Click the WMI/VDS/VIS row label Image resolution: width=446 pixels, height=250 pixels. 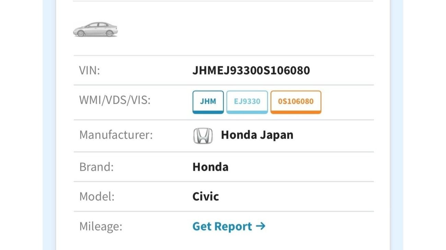(x=115, y=100)
